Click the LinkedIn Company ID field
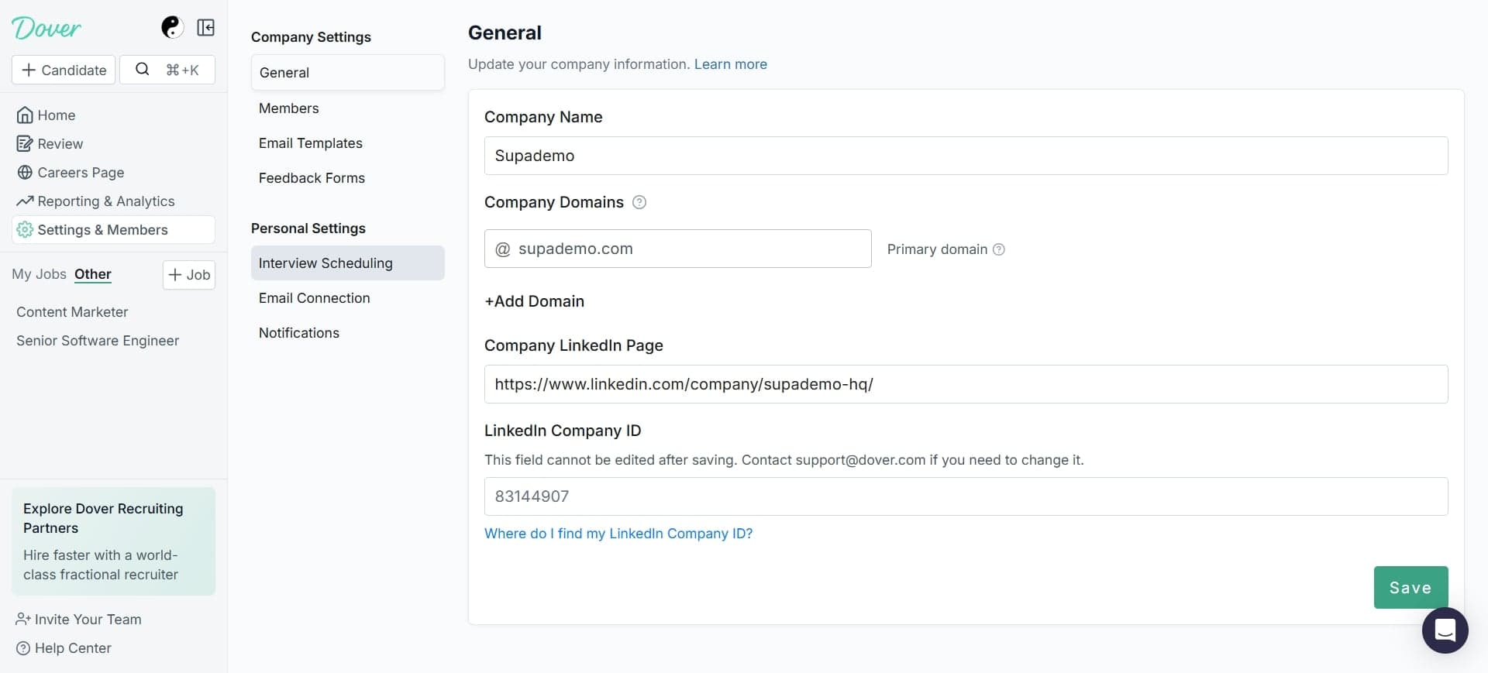Image resolution: width=1488 pixels, height=673 pixels. pos(966,496)
